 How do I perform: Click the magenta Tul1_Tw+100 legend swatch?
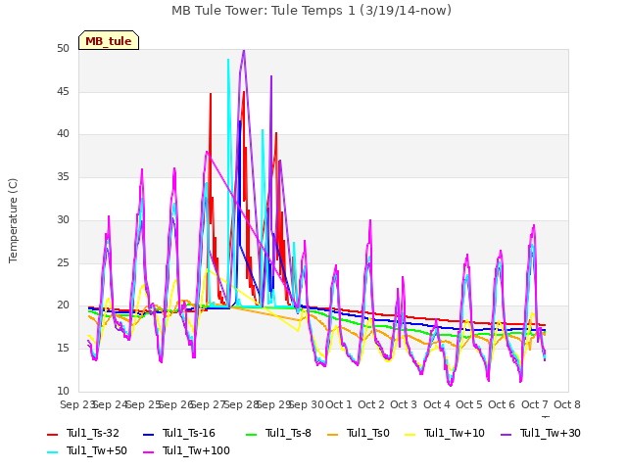pos(148,452)
